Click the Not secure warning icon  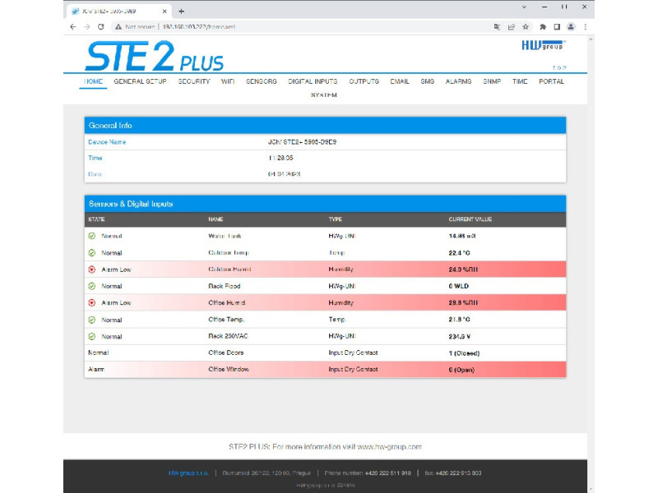click(x=118, y=27)
